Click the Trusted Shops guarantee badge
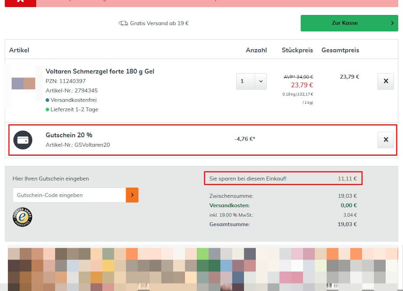403x291 pixels. click(x=22, y=217)
